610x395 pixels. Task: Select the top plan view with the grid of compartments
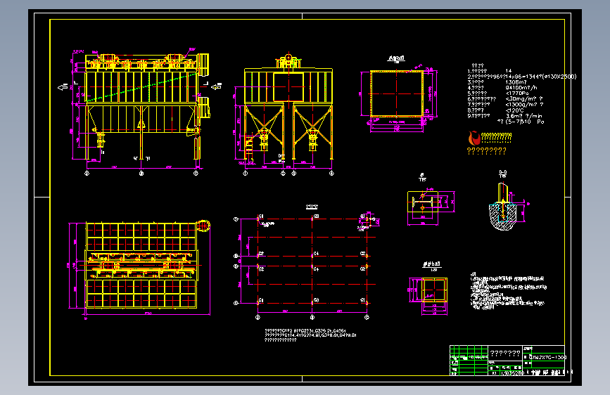139,270
